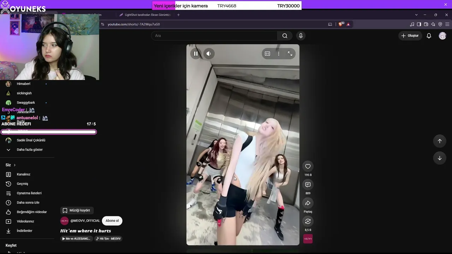Open the MEOVV sound thumbnail
The height and width of the screenshot is (254, 452).
(308, 239)
